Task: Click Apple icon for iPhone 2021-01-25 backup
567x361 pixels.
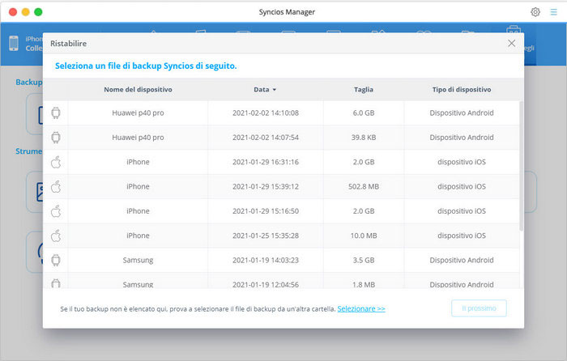Action: click(x=56, y=236)
